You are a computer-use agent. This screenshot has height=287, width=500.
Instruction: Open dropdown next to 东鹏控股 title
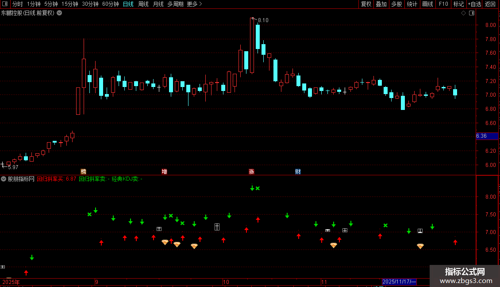tap(59, 13)
